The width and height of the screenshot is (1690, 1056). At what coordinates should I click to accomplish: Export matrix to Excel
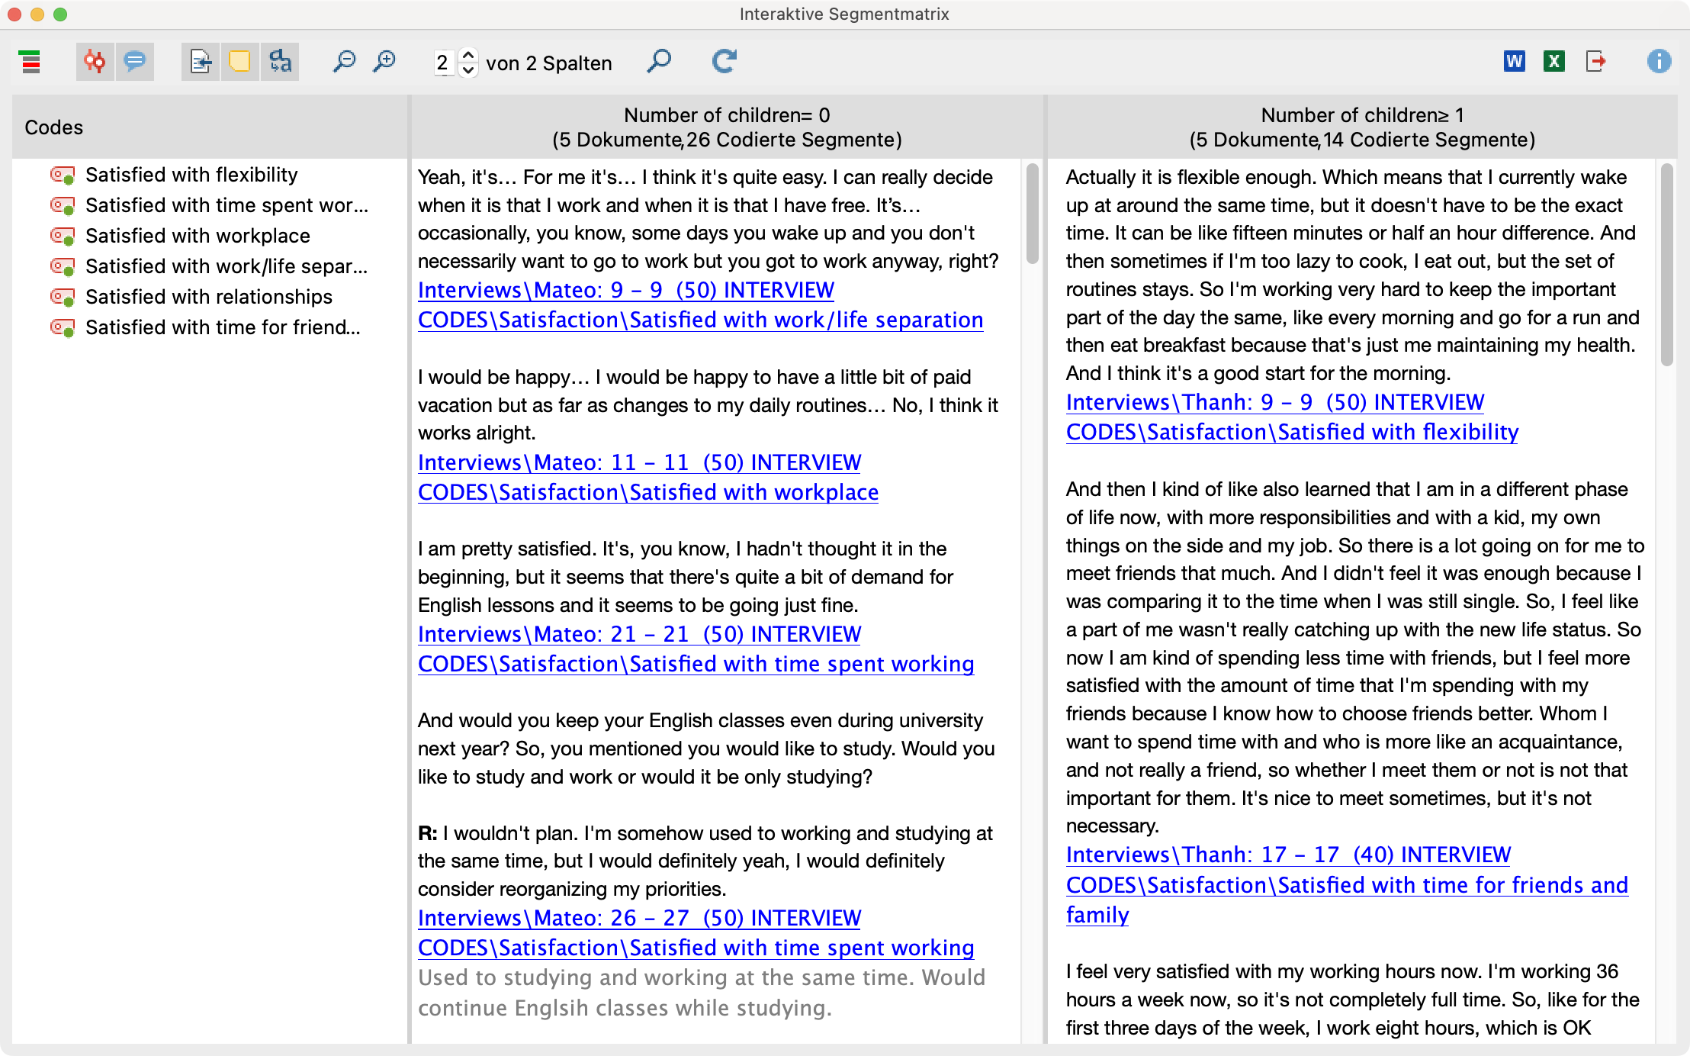1554,62
